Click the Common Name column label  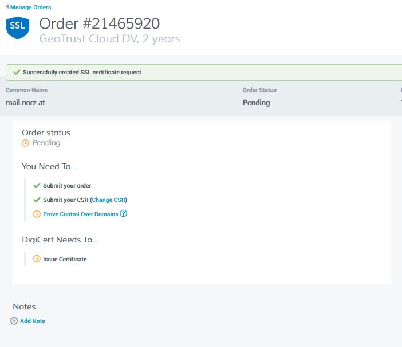27,90
